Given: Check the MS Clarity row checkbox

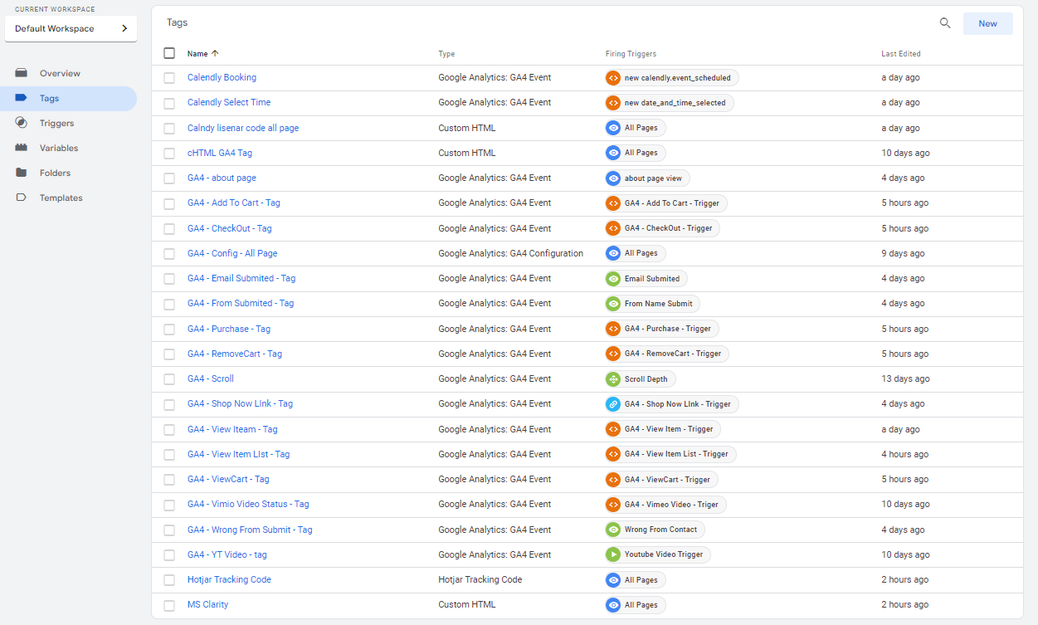Looking at the screenshot, I should [169, 605].
